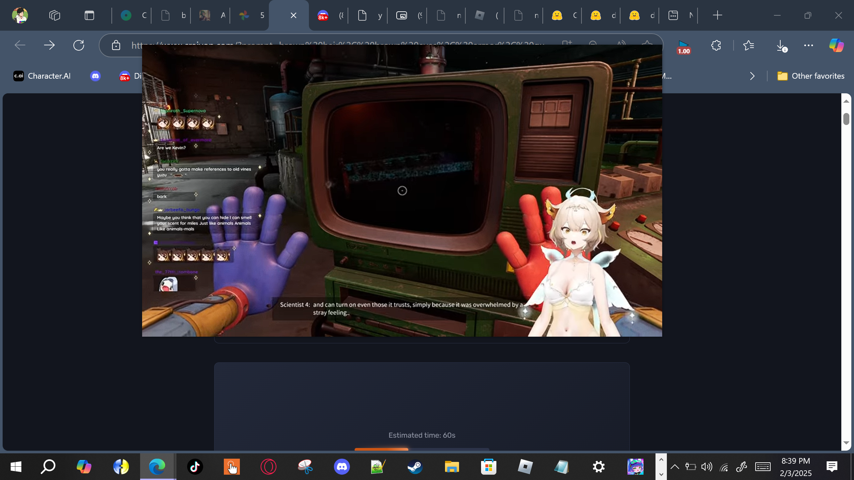The image size is (854, 480).
Task: Open the 8k+ Discord bookmark
Action: [x=131, y=76]
